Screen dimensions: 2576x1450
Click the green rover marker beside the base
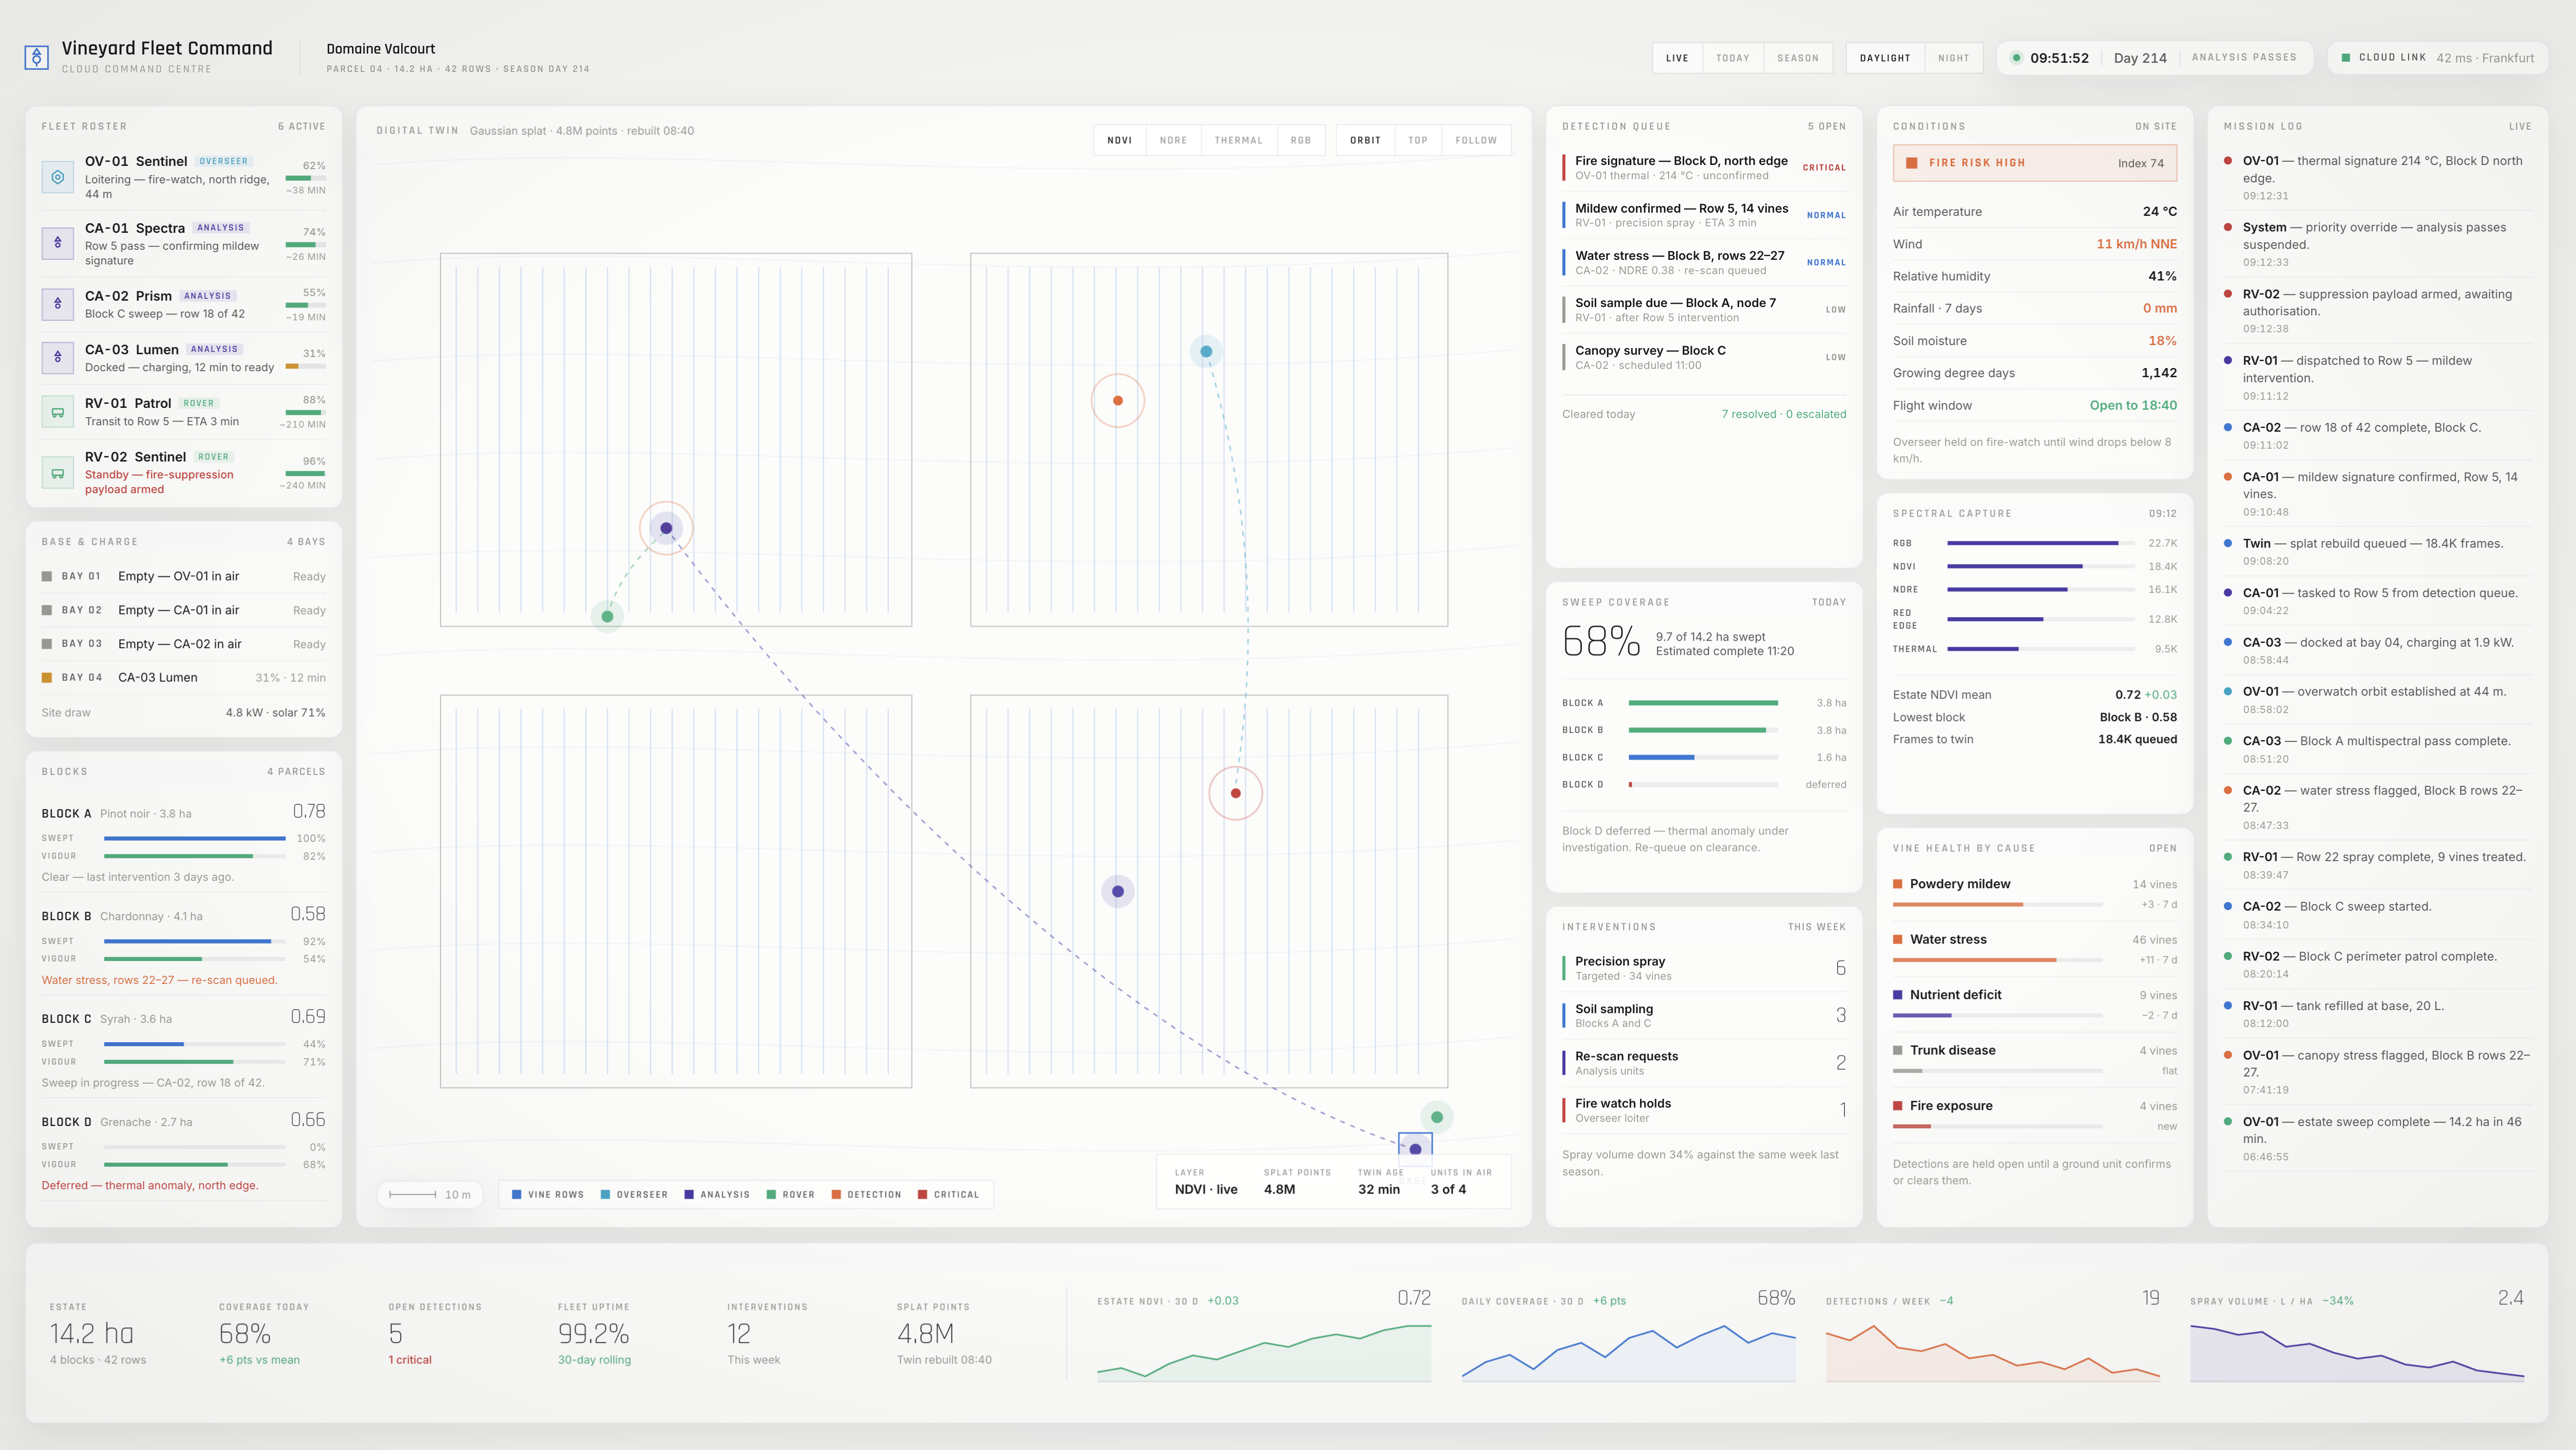(x=1437, y=1117)
